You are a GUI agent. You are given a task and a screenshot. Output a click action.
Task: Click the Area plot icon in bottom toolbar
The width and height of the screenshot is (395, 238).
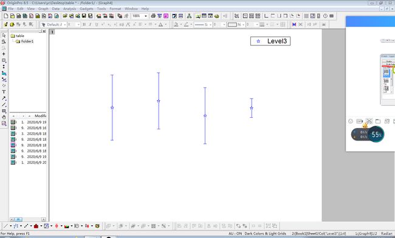66,226
